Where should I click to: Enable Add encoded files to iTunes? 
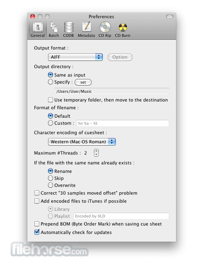click(x=37, y=201)
